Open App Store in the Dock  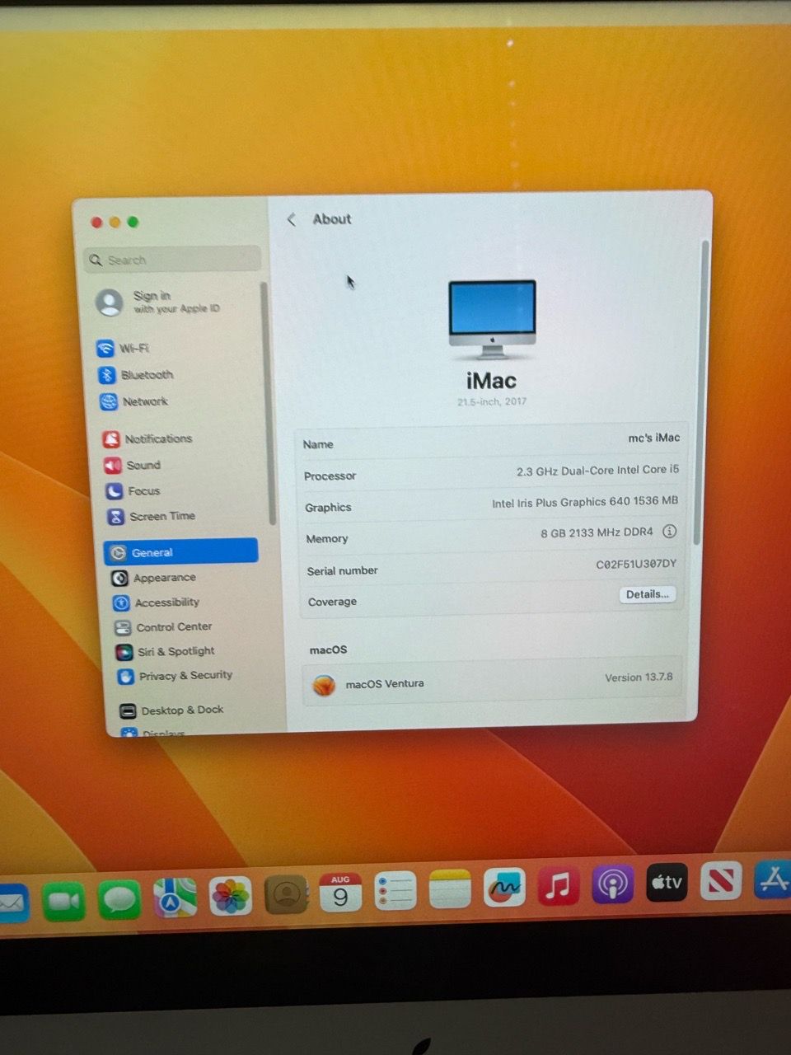(x=772, y=879)
